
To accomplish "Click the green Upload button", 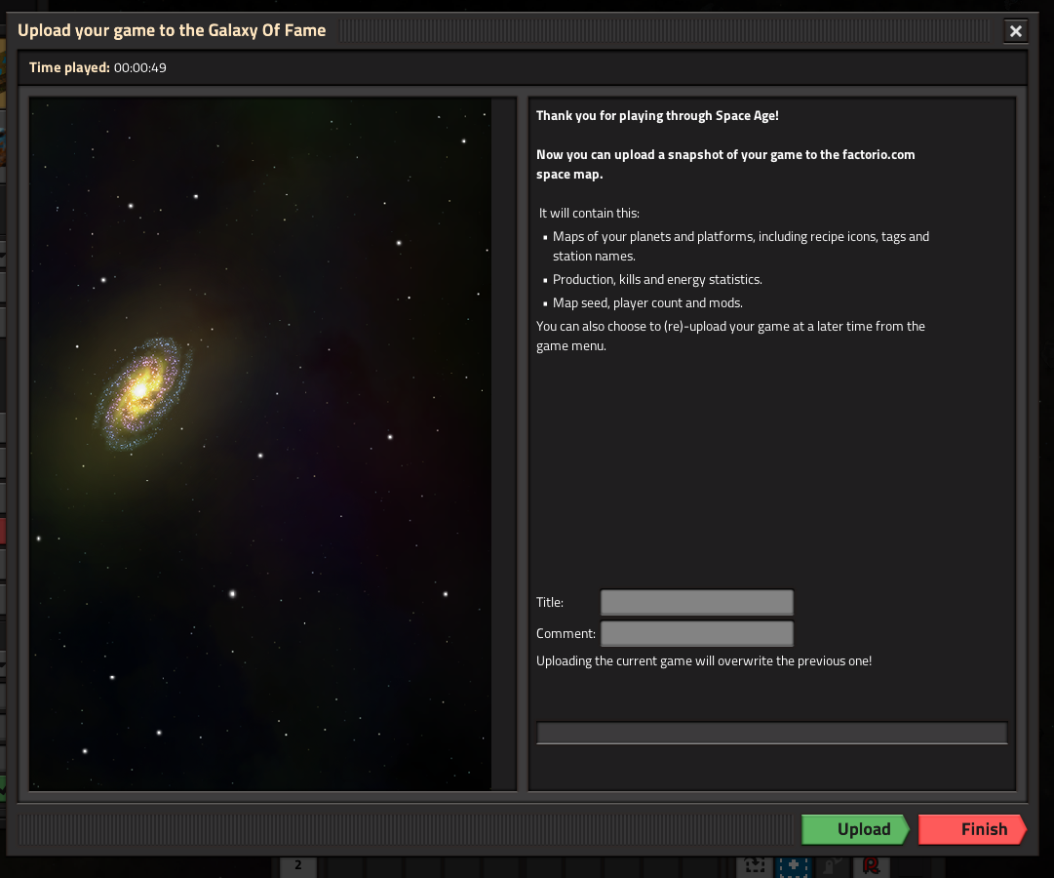I will [x=855, y=829].
